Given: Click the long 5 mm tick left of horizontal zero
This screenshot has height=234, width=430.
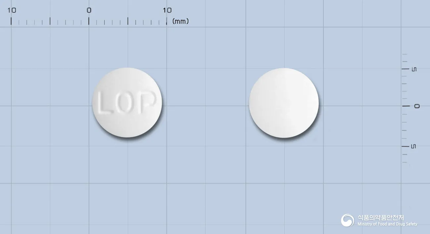Looking at the screenshot, I should click(50, 21).
